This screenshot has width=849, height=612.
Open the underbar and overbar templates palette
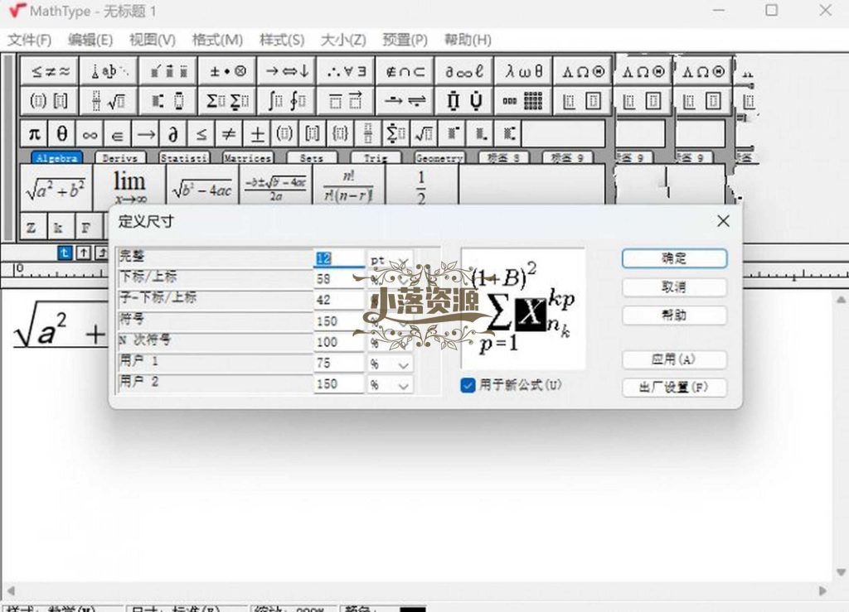click(347, 100)
